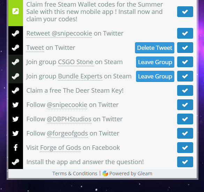Image resolution: width=204 pixels, height=192 pixels.
Task: Click the Gleam logo in the footer
Action: click(x=105, y=174)
